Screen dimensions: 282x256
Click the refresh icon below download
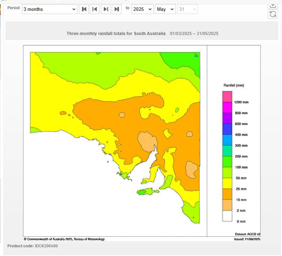[x=273, y=14]
